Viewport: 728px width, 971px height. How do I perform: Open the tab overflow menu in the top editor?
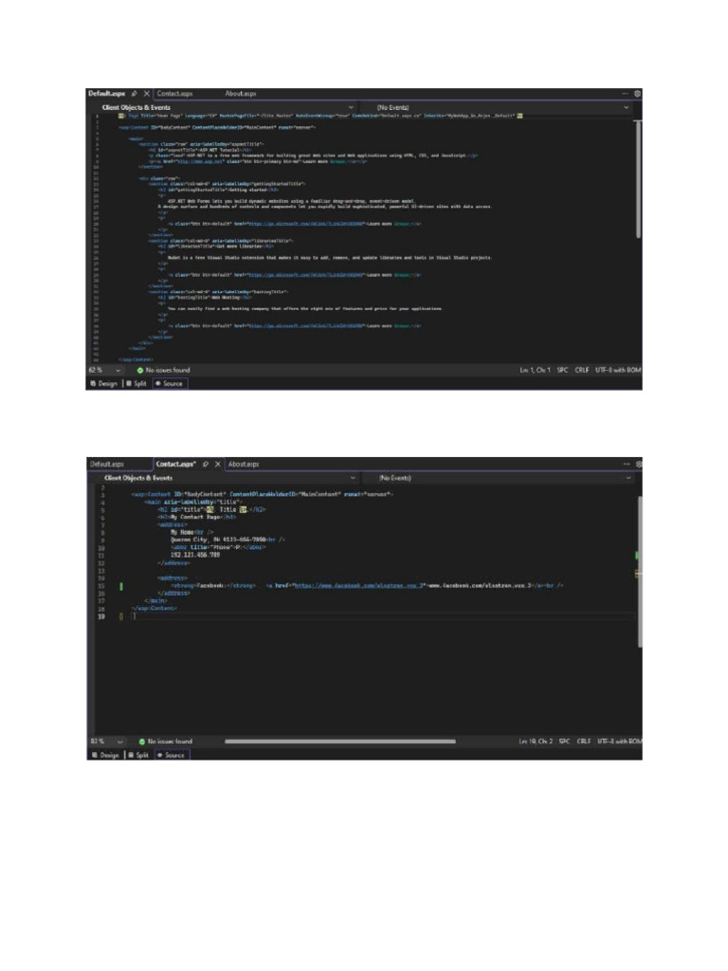(626, 94)
